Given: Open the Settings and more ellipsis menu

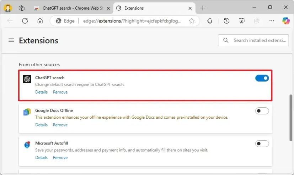Looking at the screenshot, I should click(272, 21).
